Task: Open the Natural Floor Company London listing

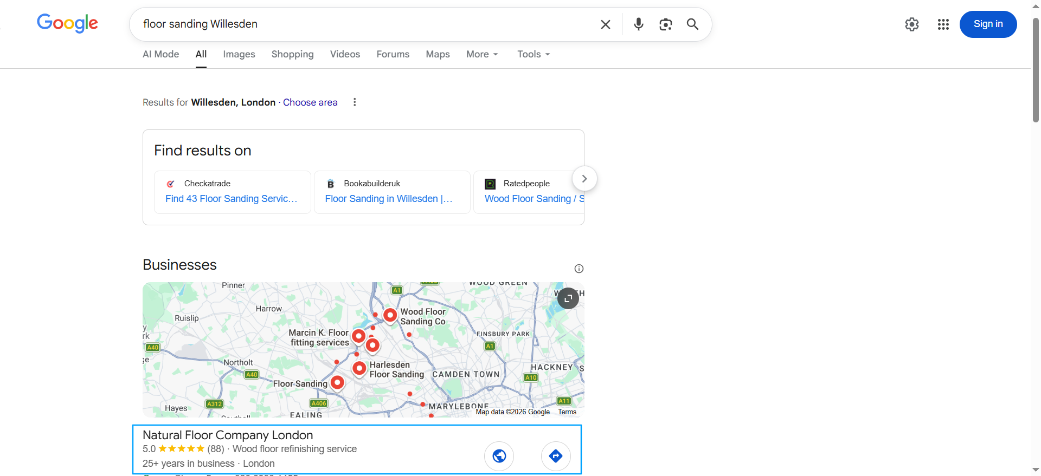Action: (x=228, y=435)
